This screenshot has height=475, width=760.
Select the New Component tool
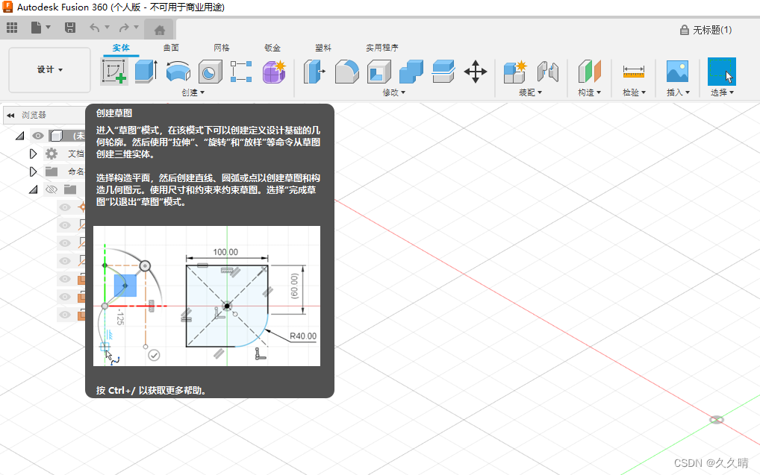515,72
